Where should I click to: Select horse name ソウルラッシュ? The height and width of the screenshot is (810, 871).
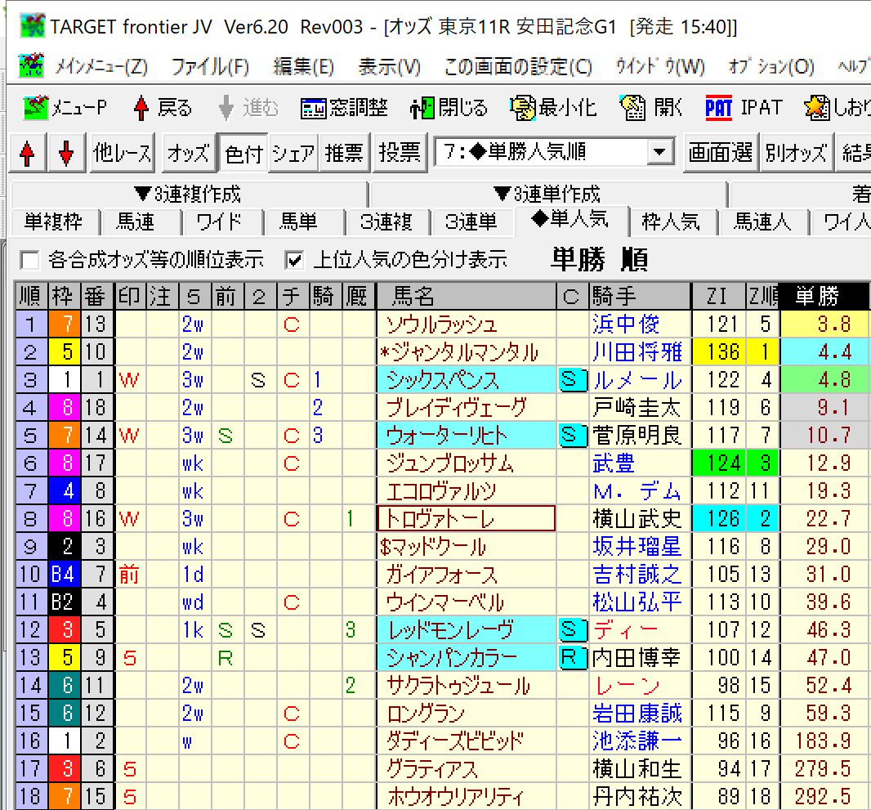pos(442,324)
